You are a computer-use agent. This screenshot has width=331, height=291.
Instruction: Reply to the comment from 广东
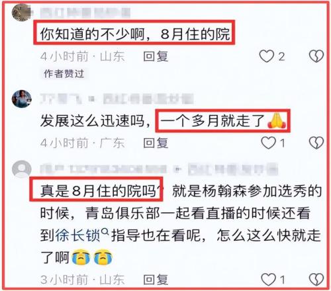156,143
